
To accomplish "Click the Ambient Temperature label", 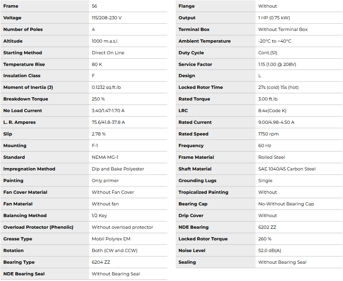I will tap(204, 41).
